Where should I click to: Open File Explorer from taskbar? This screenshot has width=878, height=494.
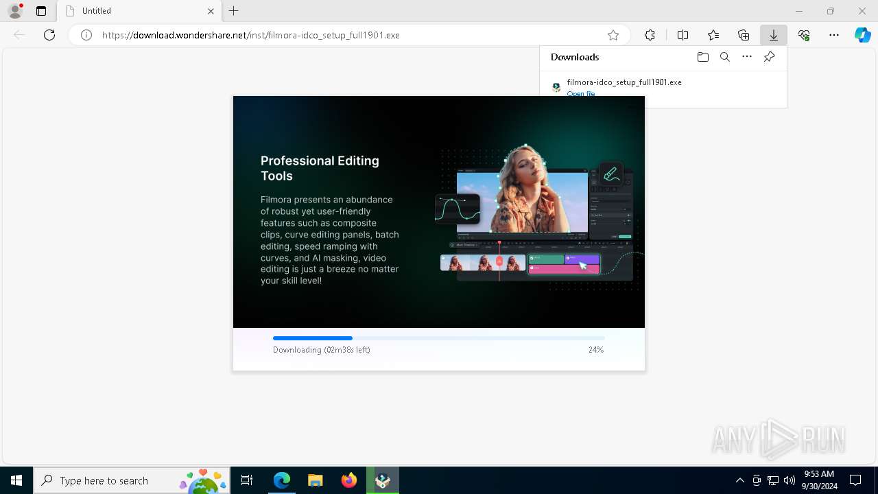coord(316,480)
